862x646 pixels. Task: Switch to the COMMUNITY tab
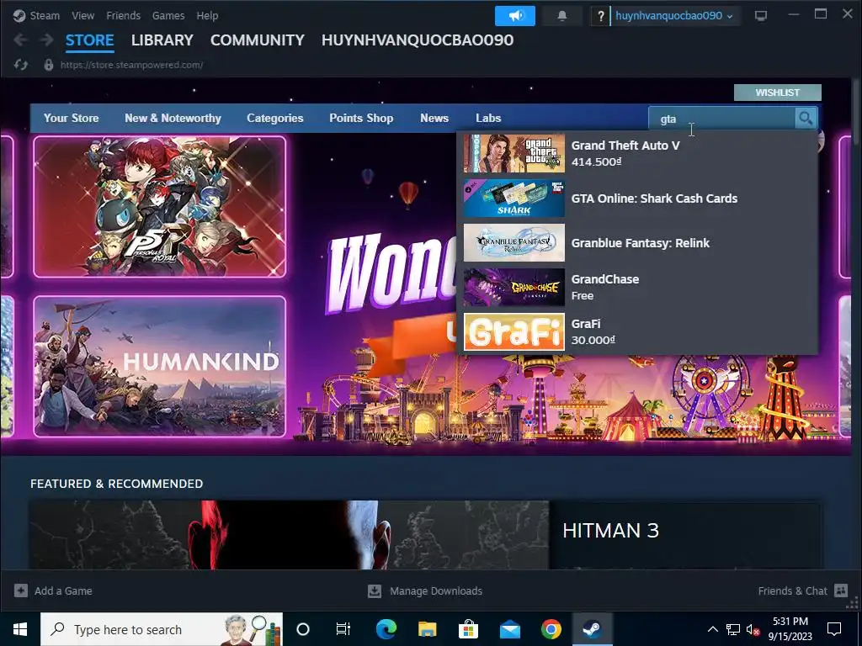pos(258,40)
